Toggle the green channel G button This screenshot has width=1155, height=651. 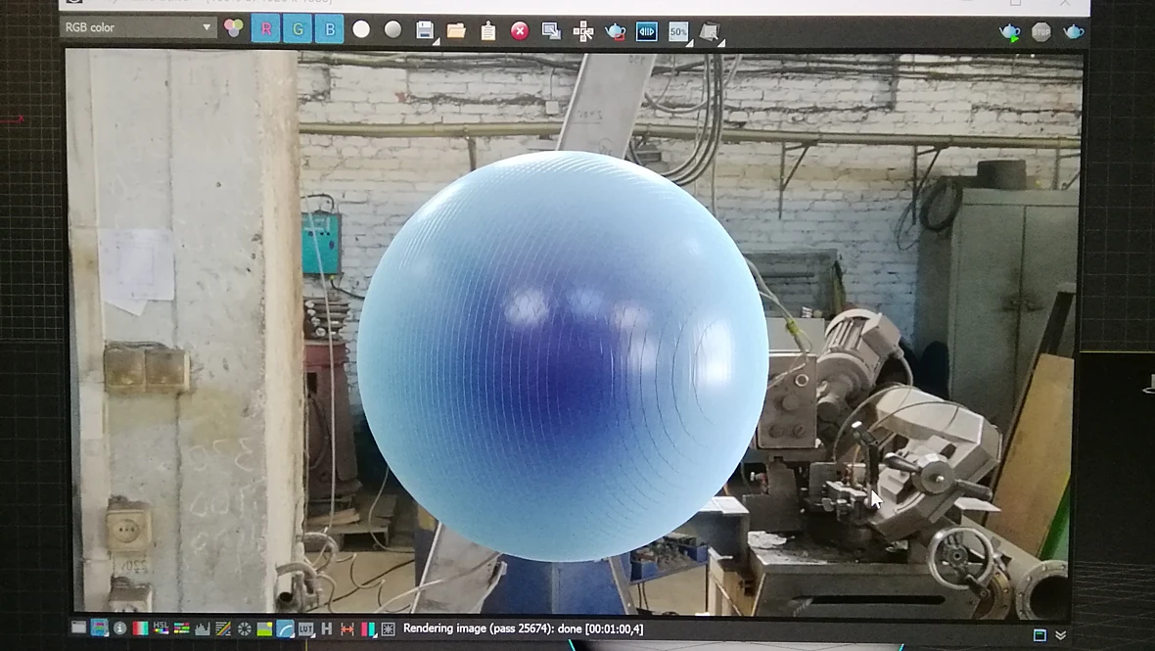pos(298,29)
